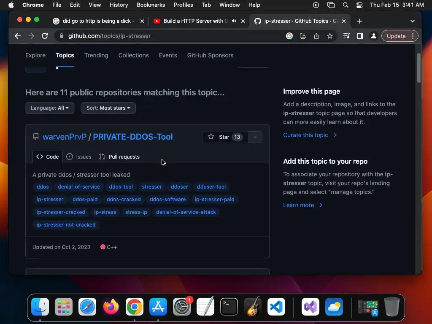Launch Firefox from the Dock
The width and height of the screenshot is (432, 324).
(111, 307)
